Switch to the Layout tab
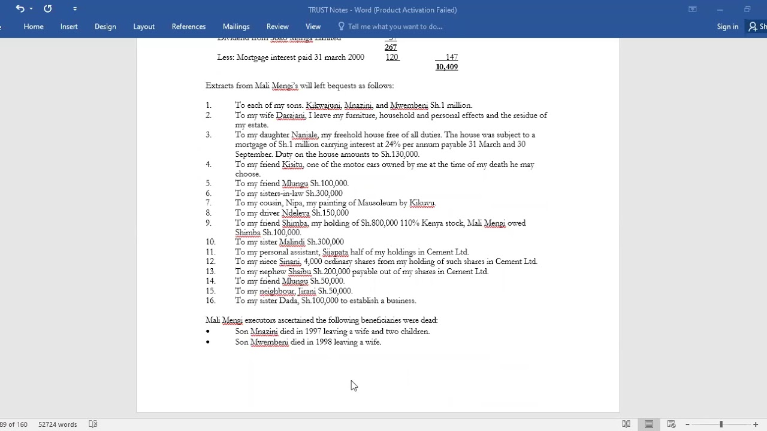Image resolution: width=767 pixels, height=431 pixels. 144,26
